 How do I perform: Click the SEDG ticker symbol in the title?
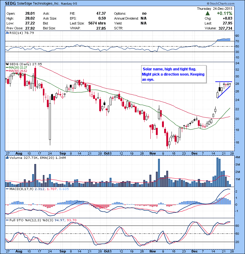coord(10,3)
